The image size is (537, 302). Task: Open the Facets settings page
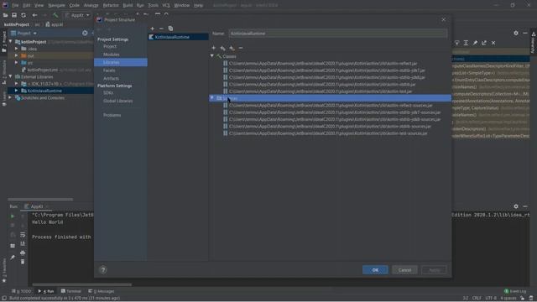point(109,70)
